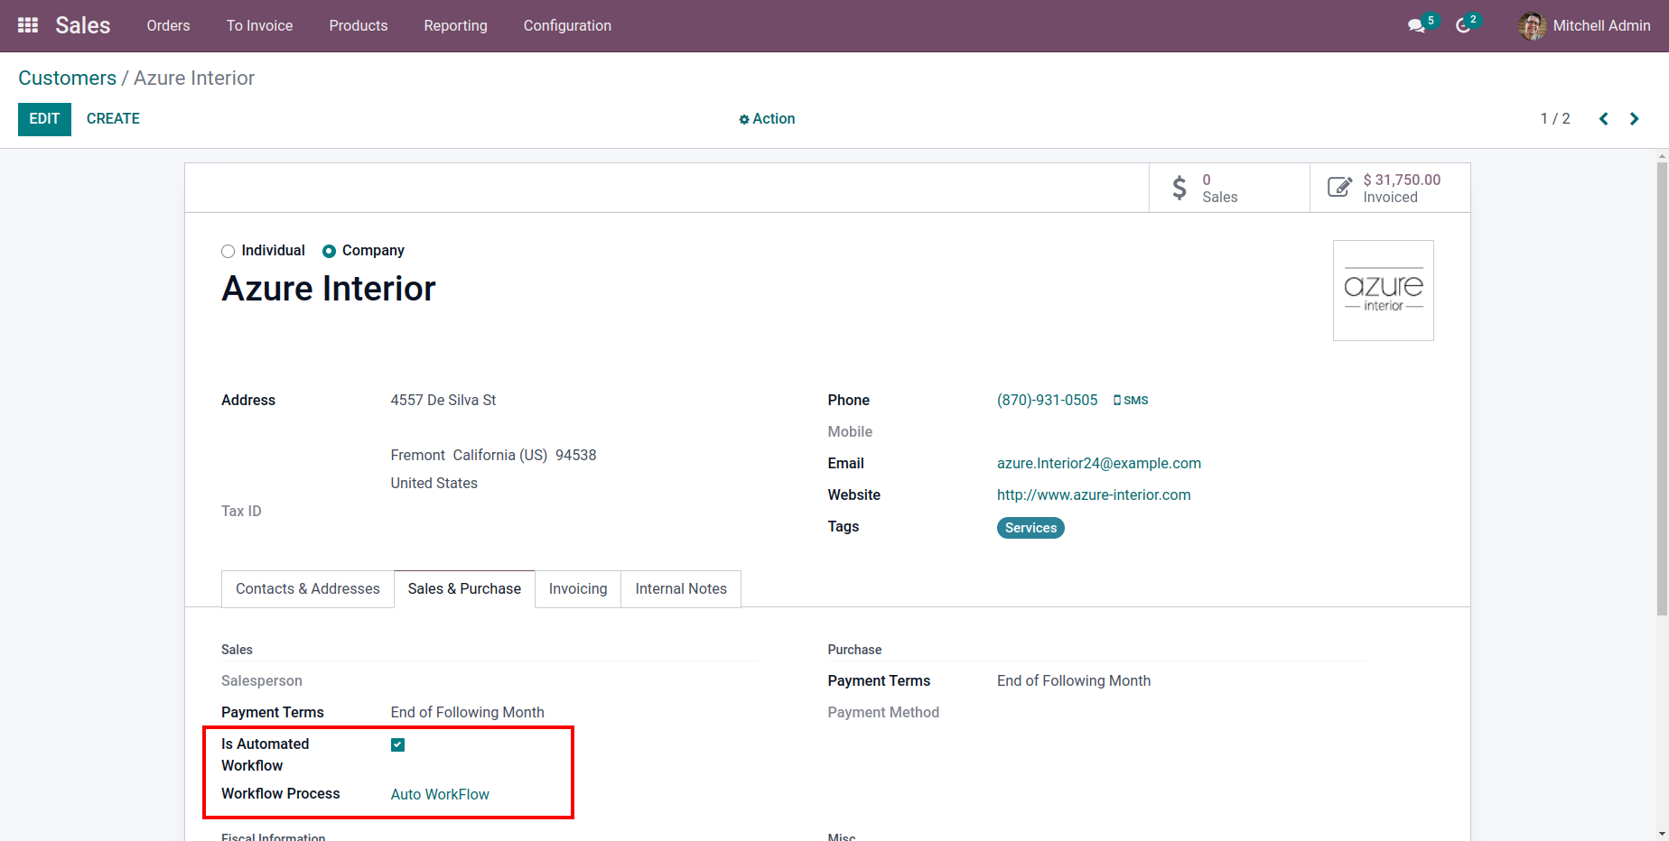The height and width of the screenshot is (841, 1669).
Task: Switch to the Internal Notes tab
Action: [681, 589]
